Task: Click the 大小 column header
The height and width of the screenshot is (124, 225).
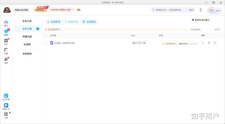Action: coord(133,35)
